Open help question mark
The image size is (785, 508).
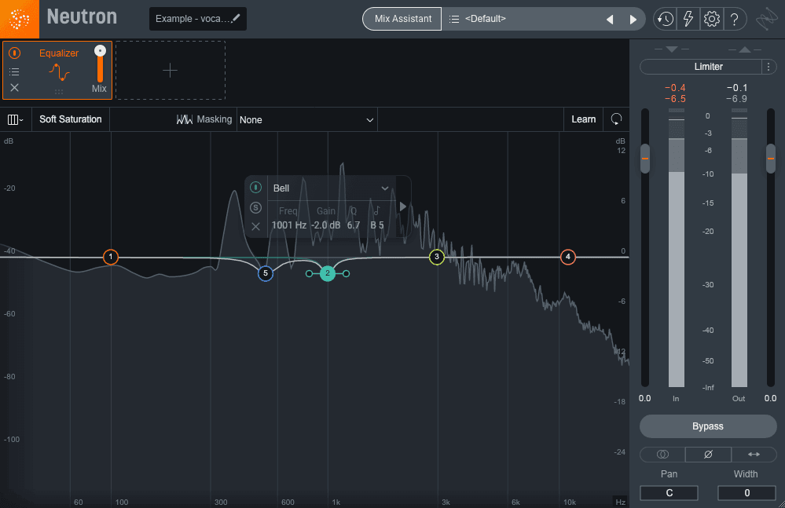coord(735,19)
